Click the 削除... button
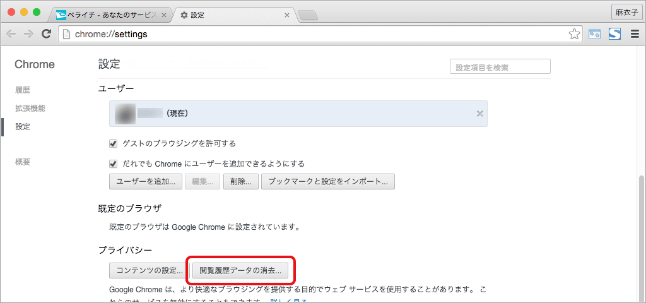646x303 pixels. 240,182
